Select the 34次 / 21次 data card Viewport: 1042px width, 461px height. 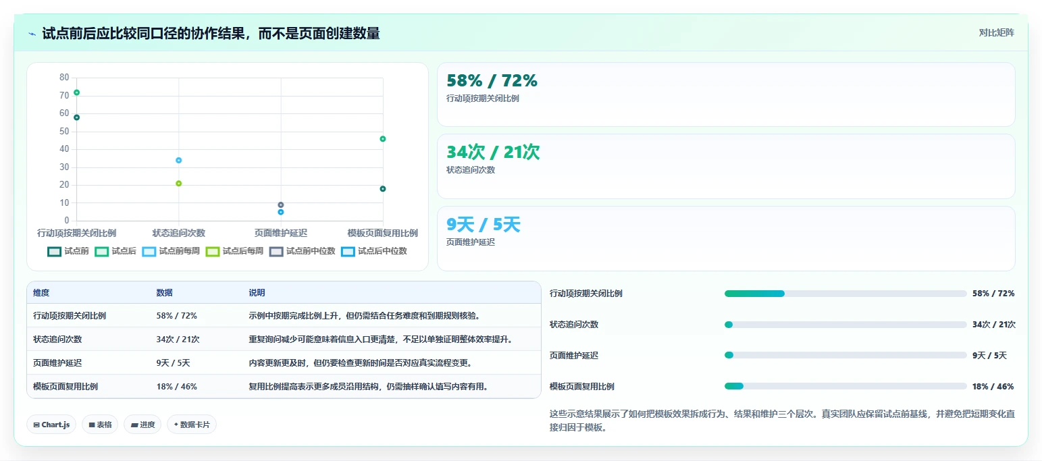(726, 166)
